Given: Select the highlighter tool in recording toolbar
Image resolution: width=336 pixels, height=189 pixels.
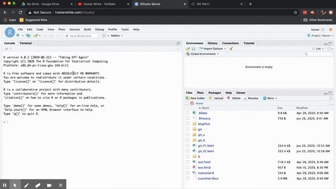Looking at the screenshot, I should (38, 185).
